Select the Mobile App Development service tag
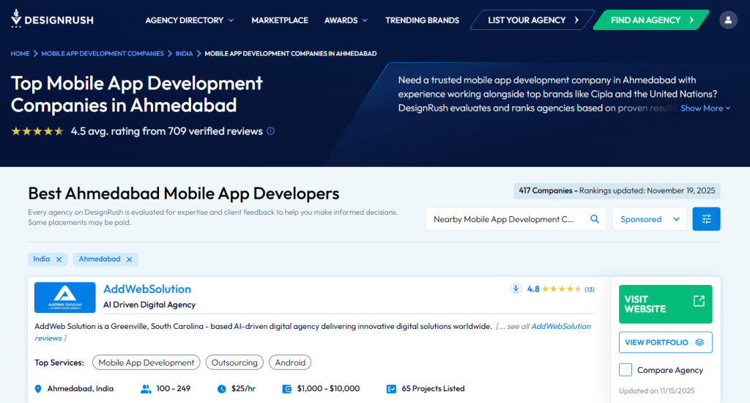750x403 pixels. (146, 363)
